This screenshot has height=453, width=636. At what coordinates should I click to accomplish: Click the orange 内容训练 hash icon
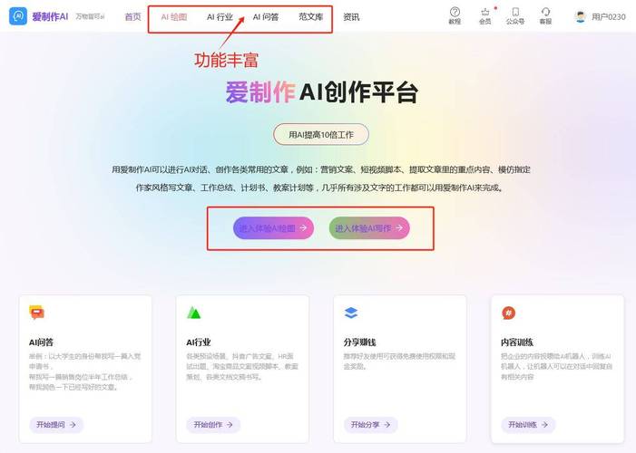click(x=509, y=313)
